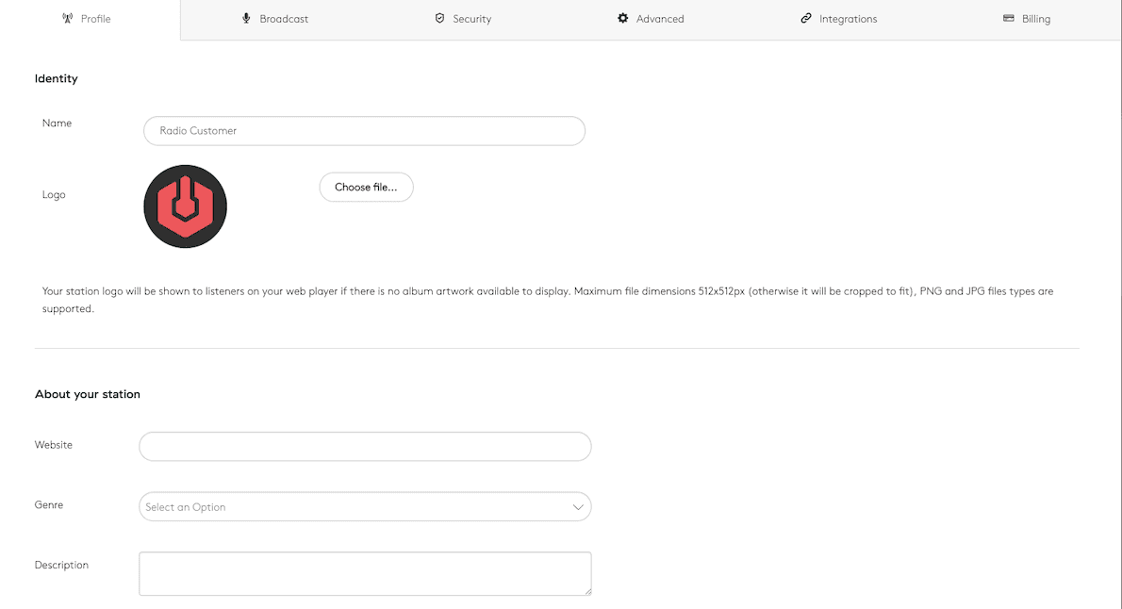Switch to the Security tab label
Viewport: 1122px width, 609px height.
tap(471, 19)
